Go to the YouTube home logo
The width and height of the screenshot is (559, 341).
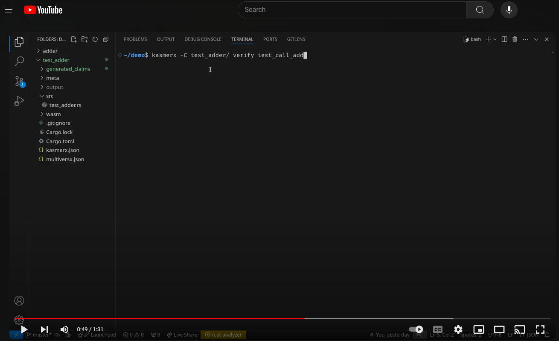(43, 10)
